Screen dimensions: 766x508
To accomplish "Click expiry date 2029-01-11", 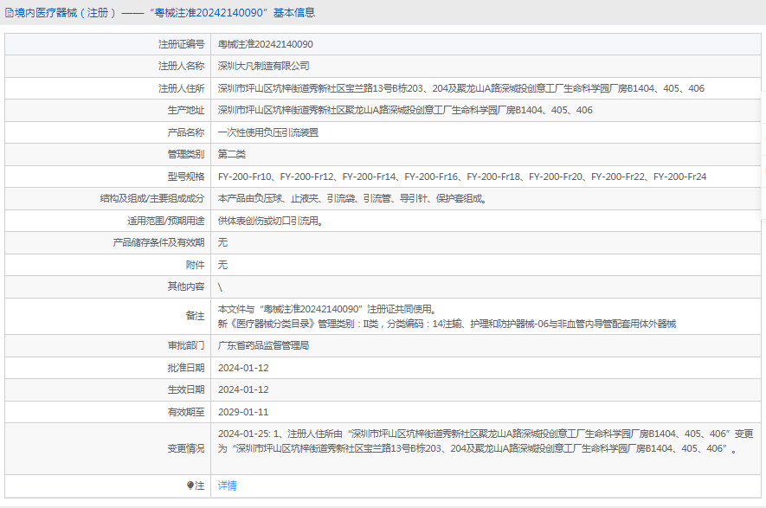I will click(x=243, y=412).
